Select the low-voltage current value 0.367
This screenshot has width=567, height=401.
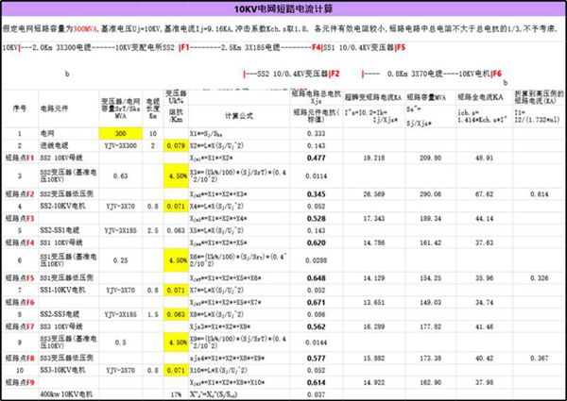pyautogui.click(x=540, y=358)
